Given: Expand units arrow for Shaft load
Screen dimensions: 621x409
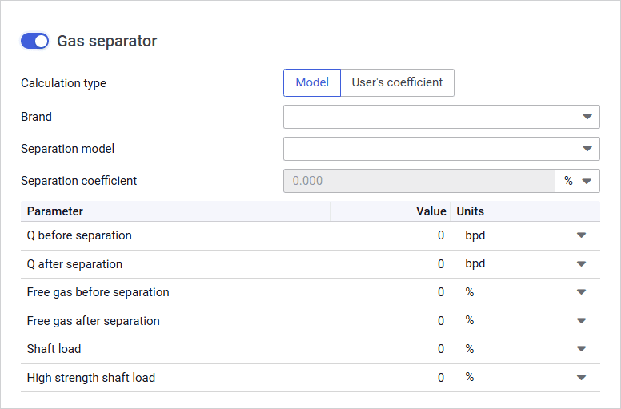Looking at the screenshot, I should [581, 349].
